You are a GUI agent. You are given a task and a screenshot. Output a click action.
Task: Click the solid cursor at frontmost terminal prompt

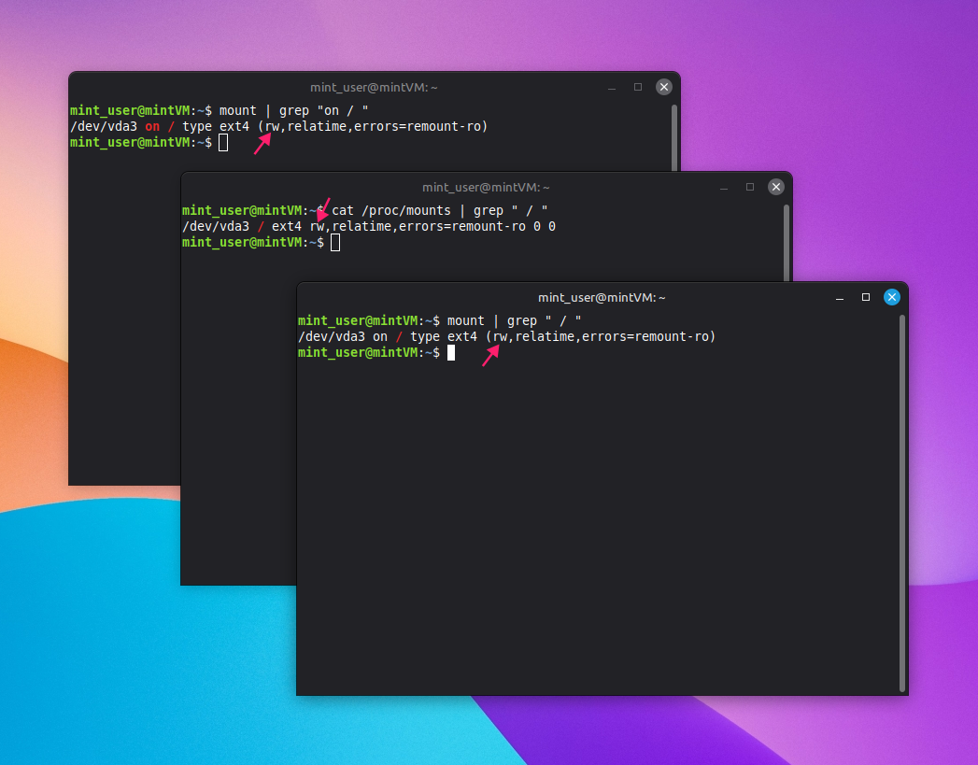coord(451,353)
